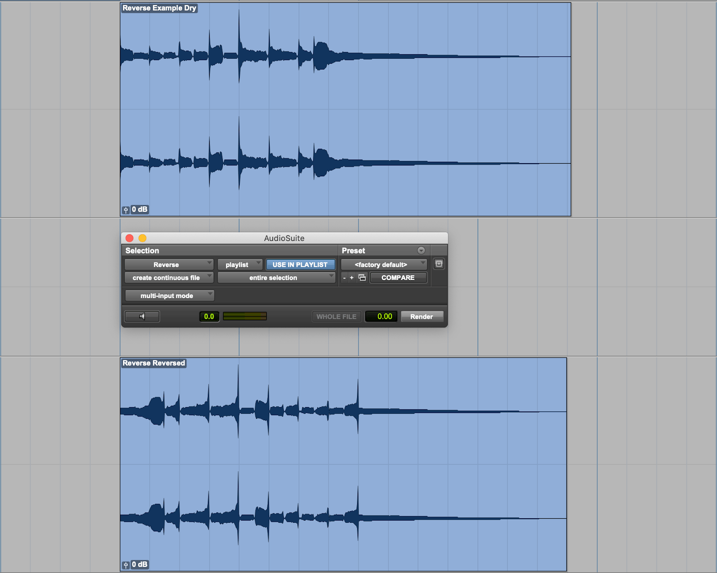Screen dimensions: 717x573
Task: Click the 0.00 handle length field
Action: pyautogui.click(x=381, y=317)
